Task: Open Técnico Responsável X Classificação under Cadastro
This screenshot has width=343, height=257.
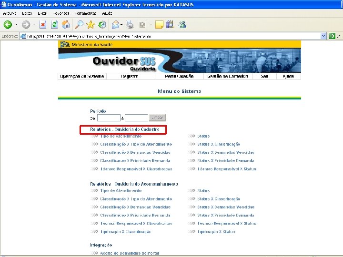Action: point(136,169)
